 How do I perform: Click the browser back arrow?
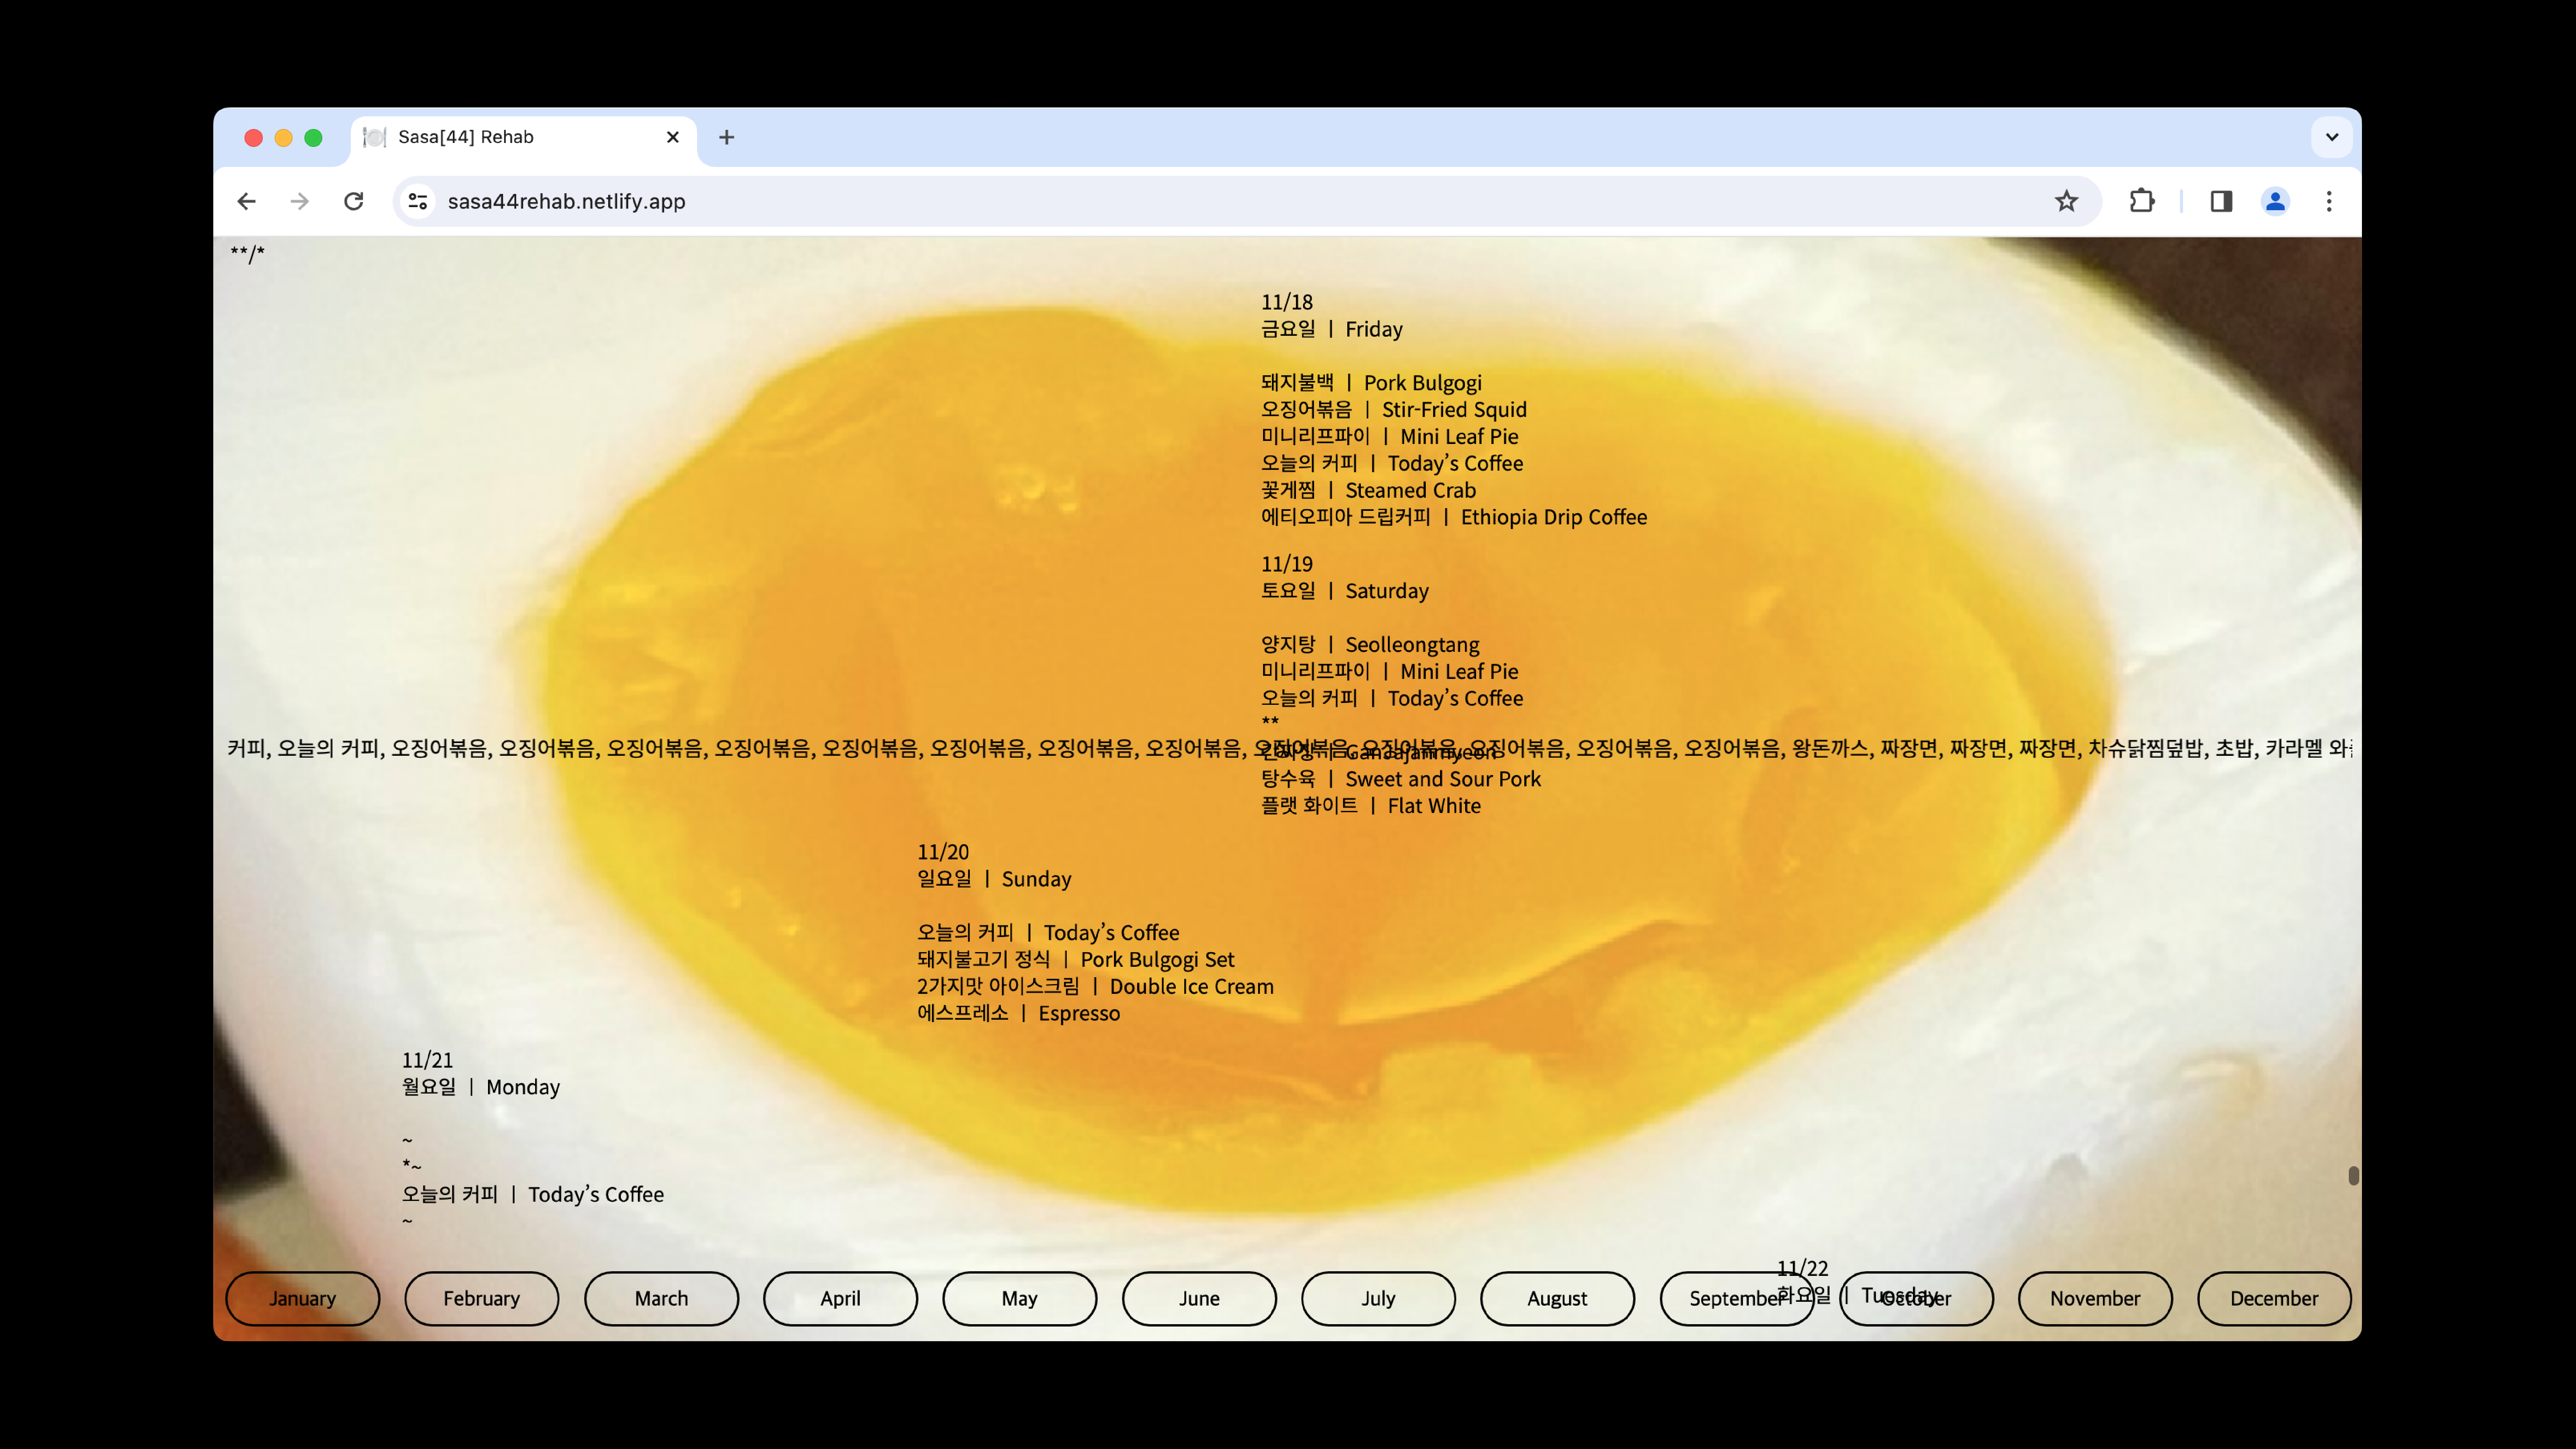[x=246, y=201]
